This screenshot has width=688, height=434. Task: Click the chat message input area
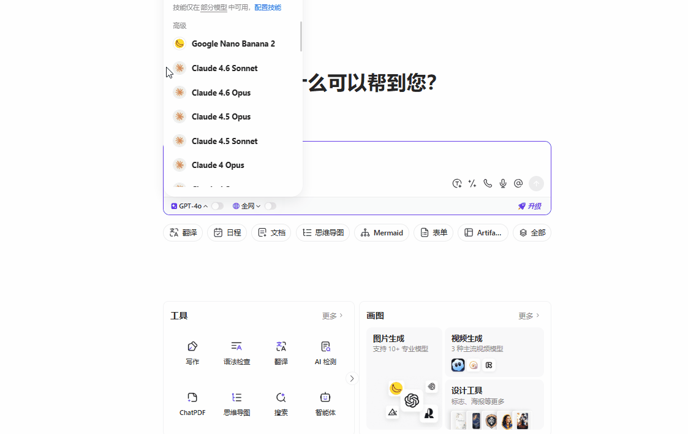pos(426,160)
